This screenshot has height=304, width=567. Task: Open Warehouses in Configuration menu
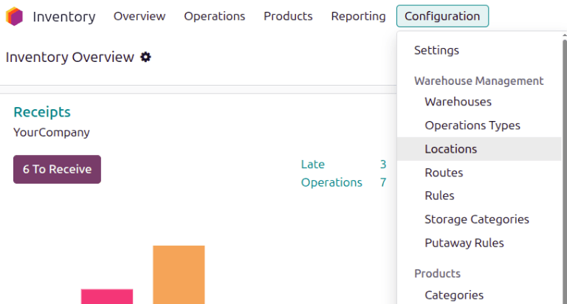(x=458, y=102)
